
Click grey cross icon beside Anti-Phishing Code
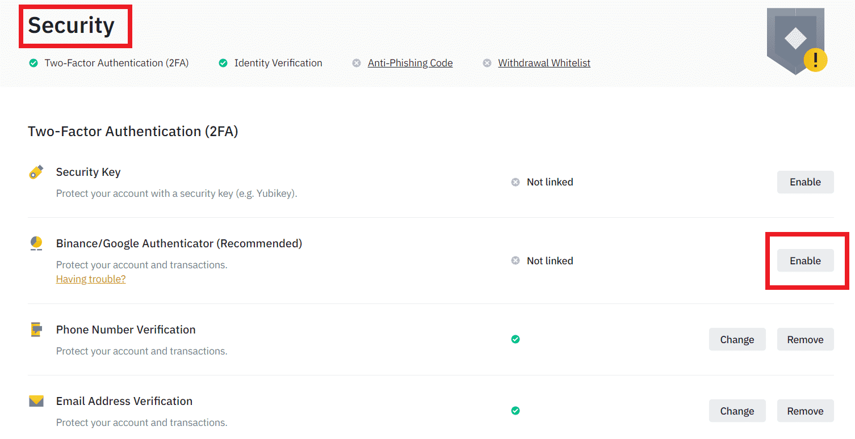[357, 63]
